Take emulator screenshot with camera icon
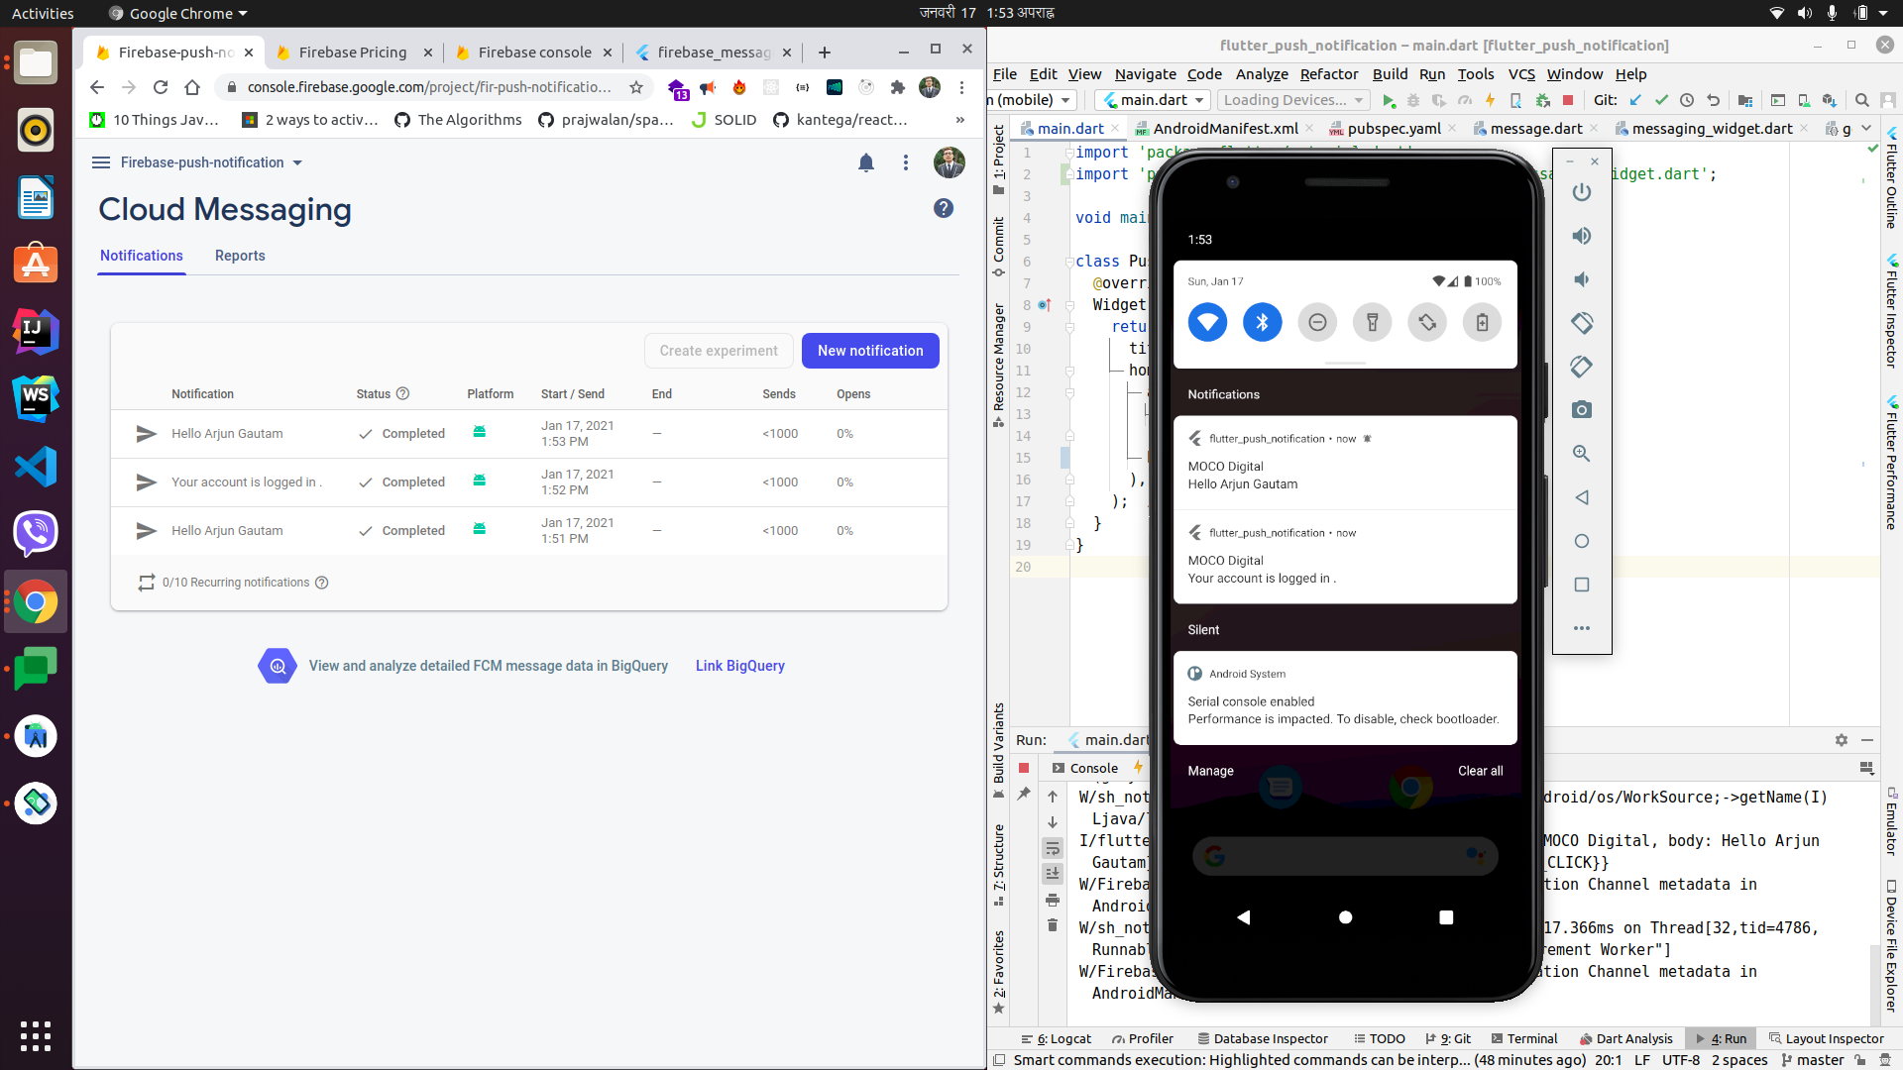Image resolution: width=1903 pixels, height=1070 pixels. [1582, 410]
